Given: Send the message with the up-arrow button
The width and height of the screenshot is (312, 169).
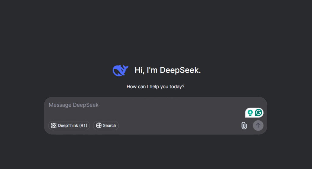Looking at the screenshot, I should [x=258, y=125].
